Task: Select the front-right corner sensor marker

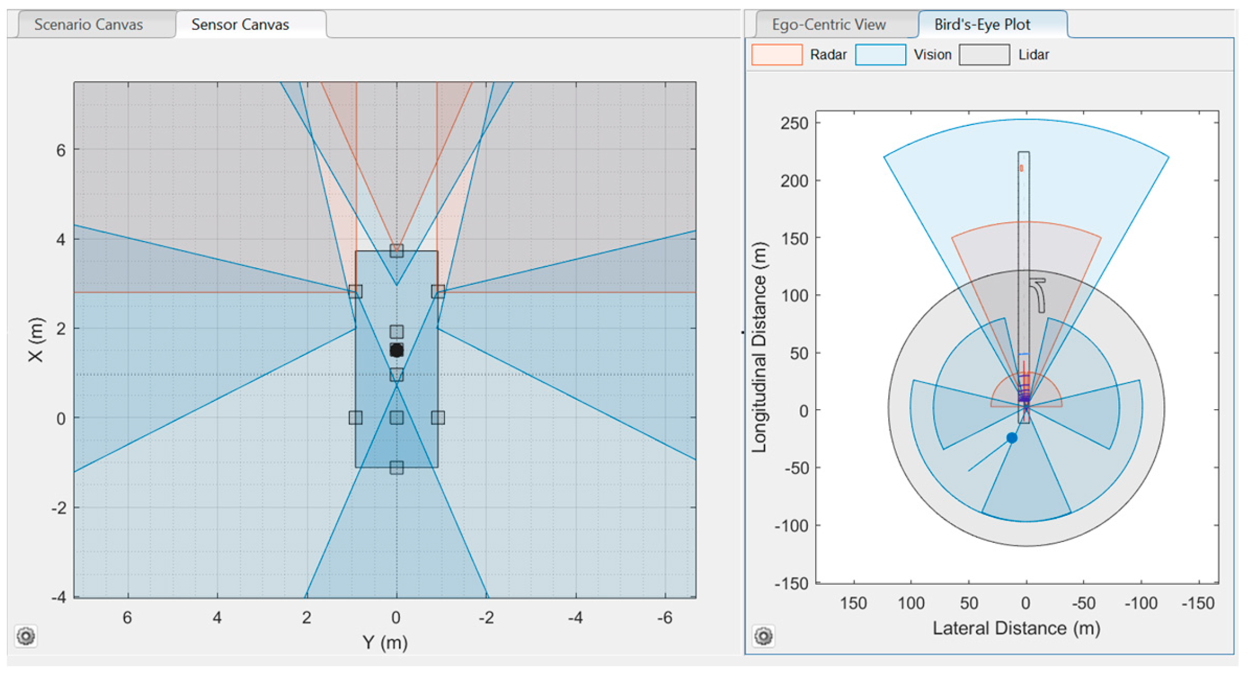Action: tap(438, 291)
